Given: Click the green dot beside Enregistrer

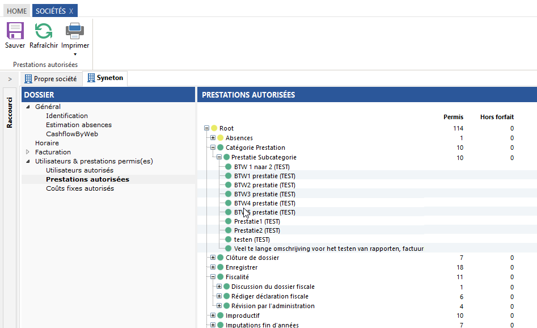Looking at the screenshot, I should [x=220, y=267].
